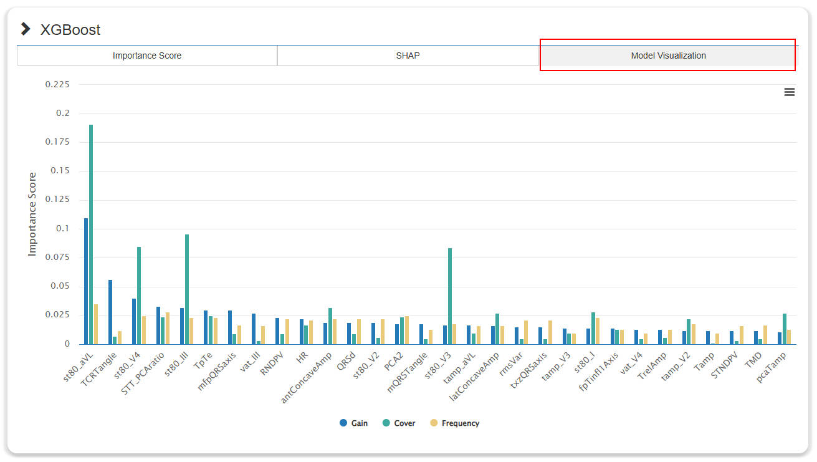Screen dimensions: 817x462
Task: Hide the Cover series via legend label
Action: click(404, 423)
